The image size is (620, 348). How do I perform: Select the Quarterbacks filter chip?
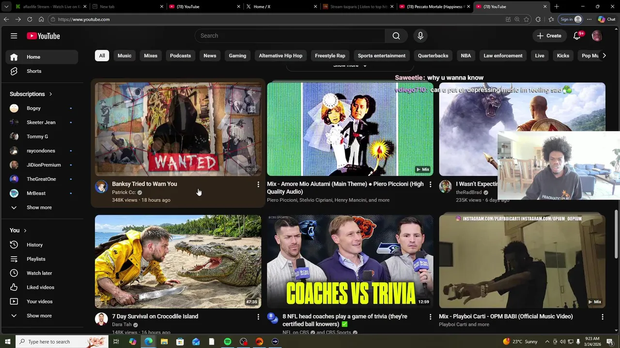coord(433,56)
